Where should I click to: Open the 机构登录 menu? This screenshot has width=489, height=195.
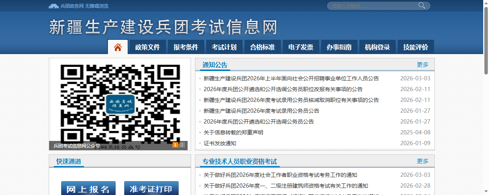pos(377,47)
